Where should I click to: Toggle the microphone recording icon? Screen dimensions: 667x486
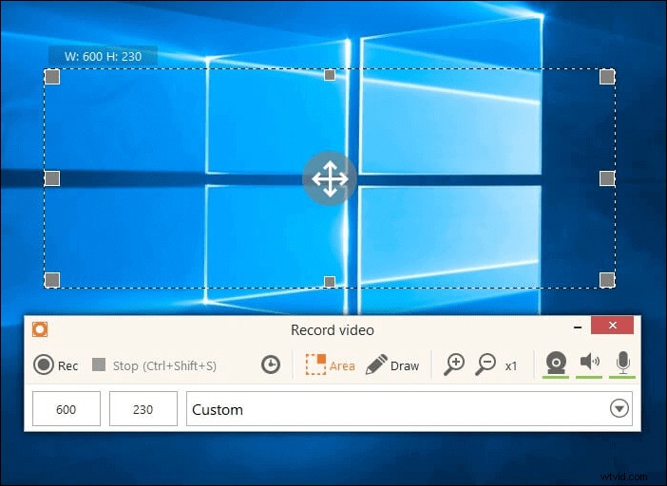coord(622,364)
